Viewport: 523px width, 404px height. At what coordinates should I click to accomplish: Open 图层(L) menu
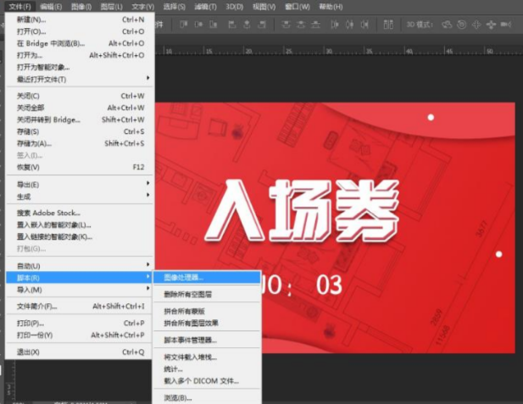111,7
